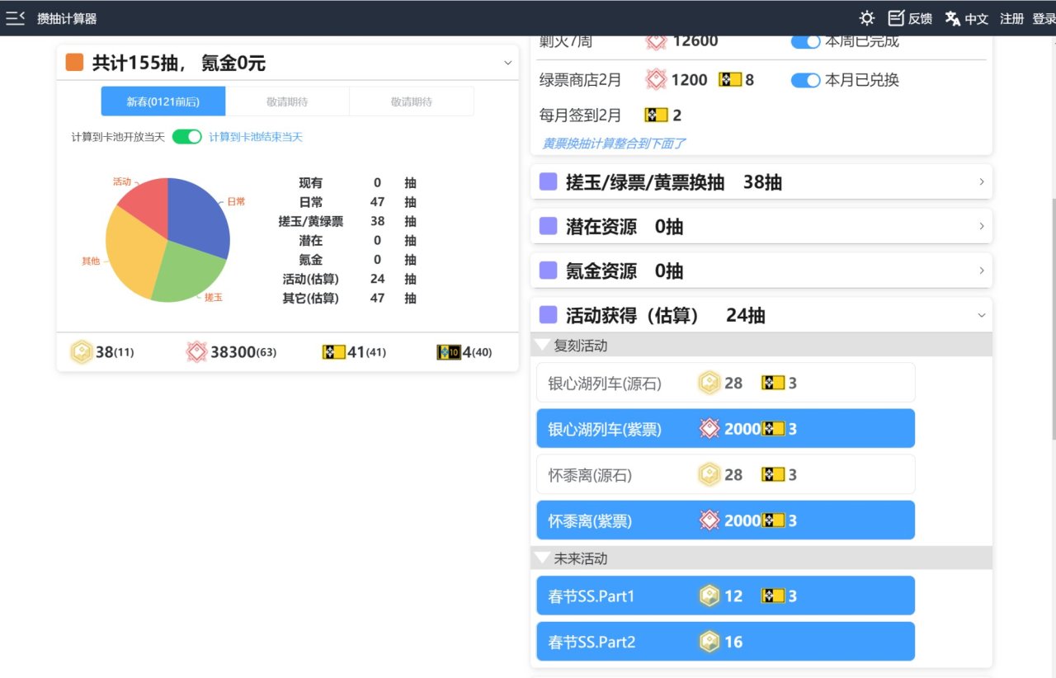
Task: Toggle the 怀黍离(源石) activity option
Action: [726, 475]
